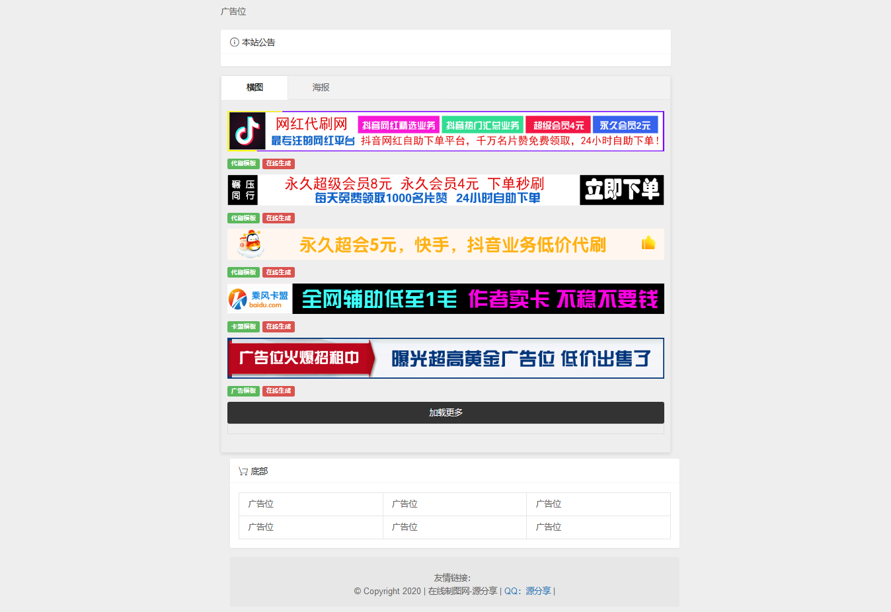Open the 广告位火爆招租中 banner image
The height and width of the screenshot is (612, 891).
[x=445, y=358]
